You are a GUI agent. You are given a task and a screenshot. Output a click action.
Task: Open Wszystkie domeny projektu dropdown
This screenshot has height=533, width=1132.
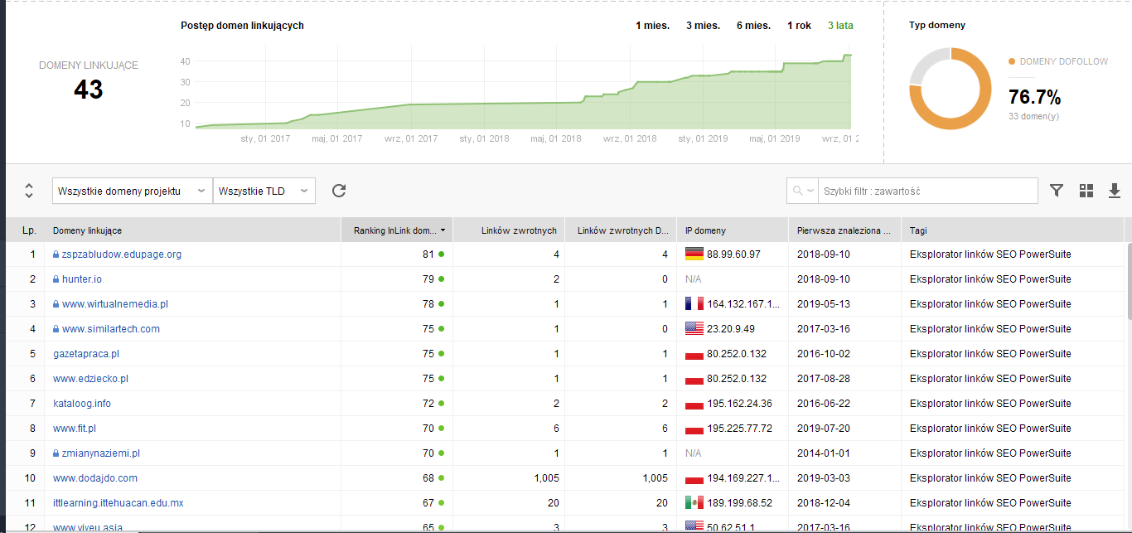coord(132,191)
